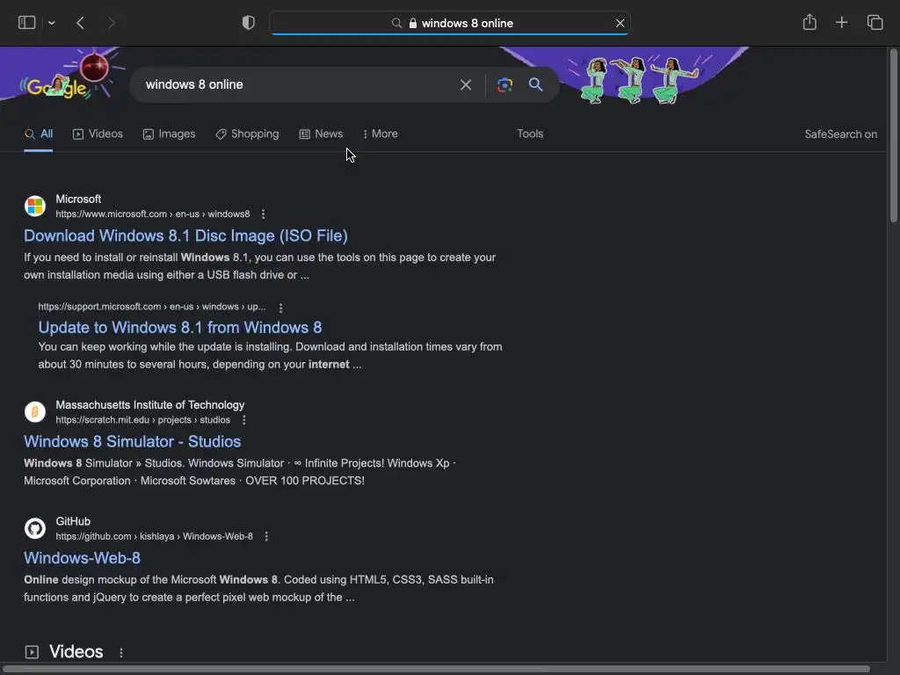The width and height of the screenshot is (900, 675).
Task: Switch to the News tab
Action: point(321,134)
